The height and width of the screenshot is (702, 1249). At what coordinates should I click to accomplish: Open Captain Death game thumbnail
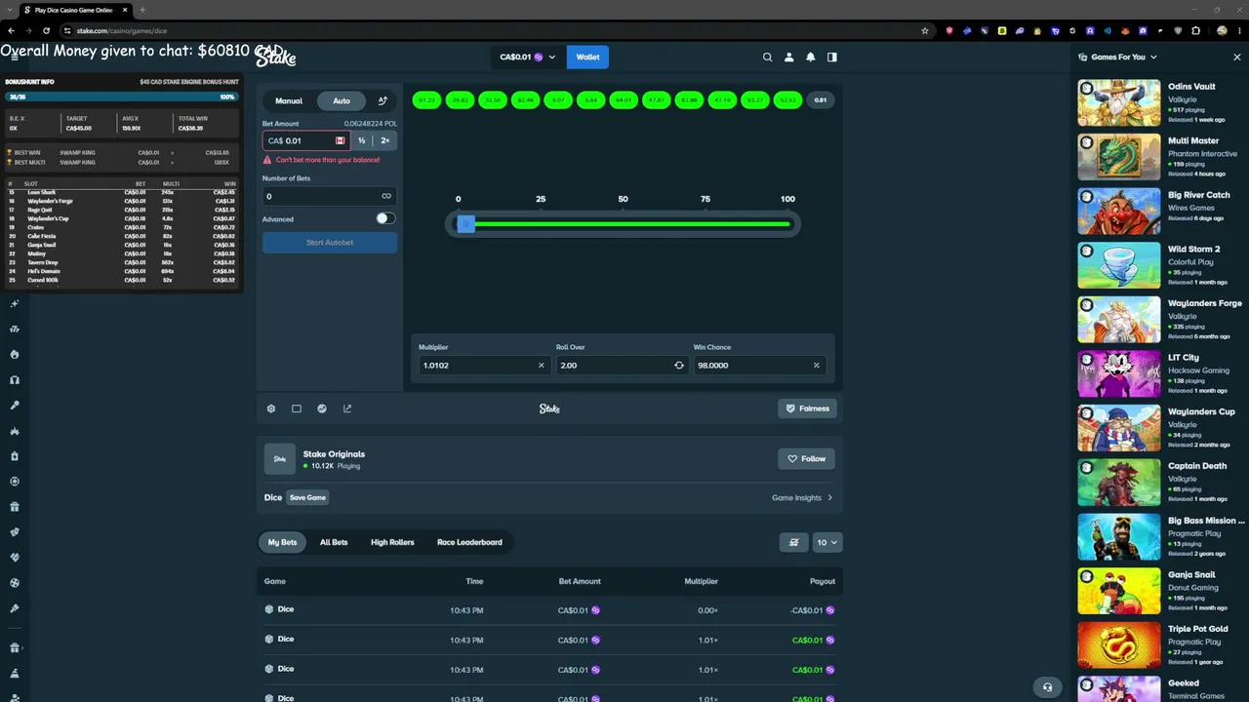click(x=1119, y=482)
